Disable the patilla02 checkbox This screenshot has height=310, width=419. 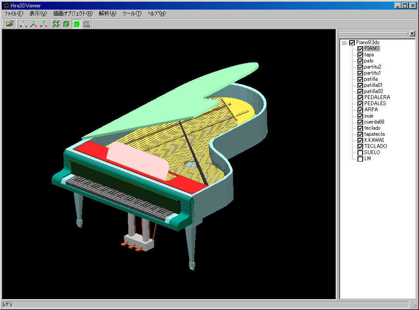pos(360,92)
